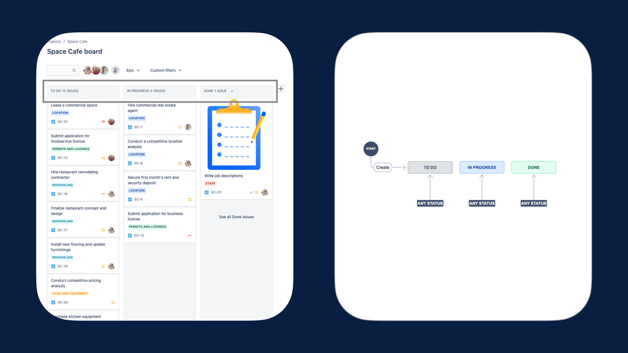628x353 pixels.
Task: Click the priority icon on SC-16
Action: tap(103, 194)
